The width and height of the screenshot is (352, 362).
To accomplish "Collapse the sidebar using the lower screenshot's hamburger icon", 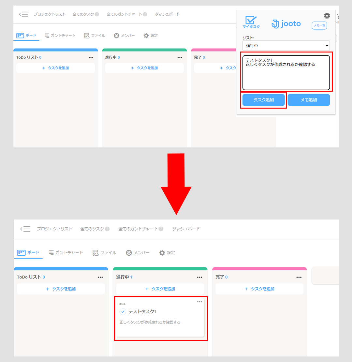I will [25, 229].
